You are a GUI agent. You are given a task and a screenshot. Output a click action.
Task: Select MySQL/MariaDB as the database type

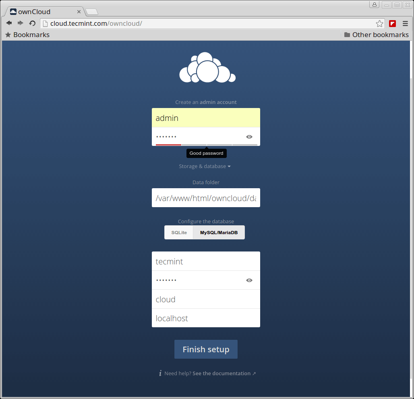[219, 232]
